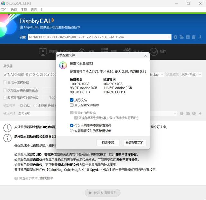Click the 100.0% sRGB gamut coverage value

pyautogui.click(x=80, y=84)
